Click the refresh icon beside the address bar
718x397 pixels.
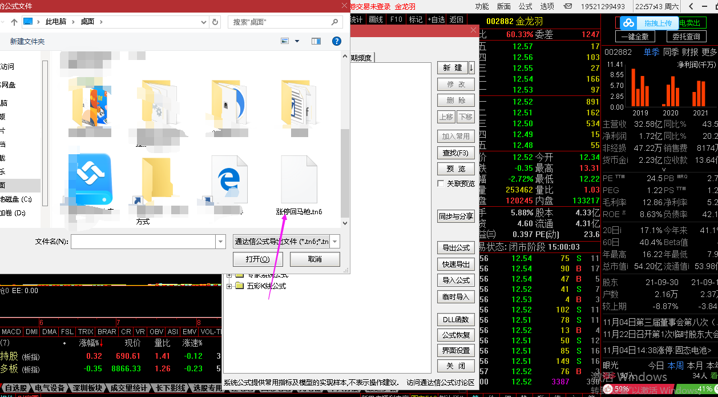click(215, 22)
